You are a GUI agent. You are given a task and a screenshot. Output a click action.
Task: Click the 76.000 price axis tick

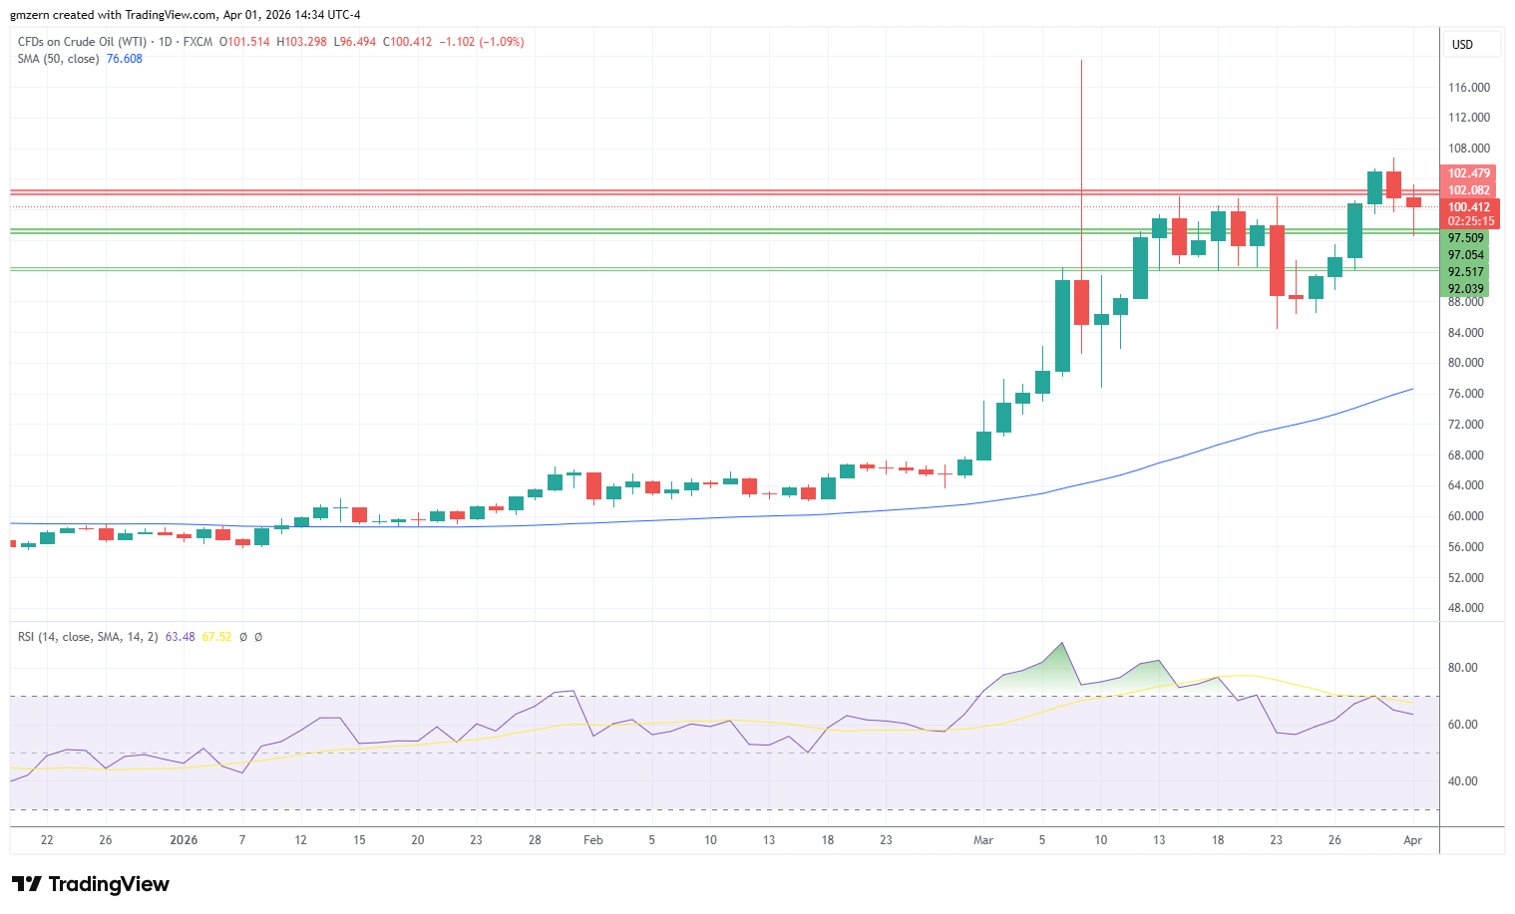[1466, 394]
